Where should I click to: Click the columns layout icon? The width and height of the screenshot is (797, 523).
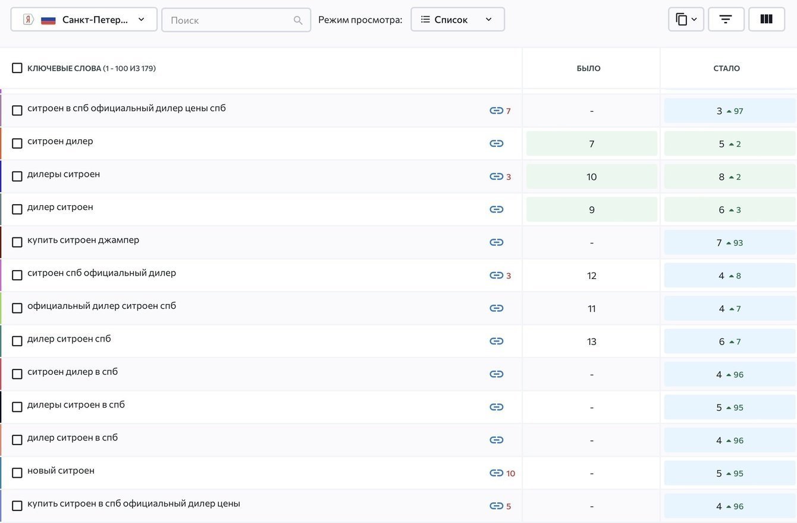pos(766,20)
